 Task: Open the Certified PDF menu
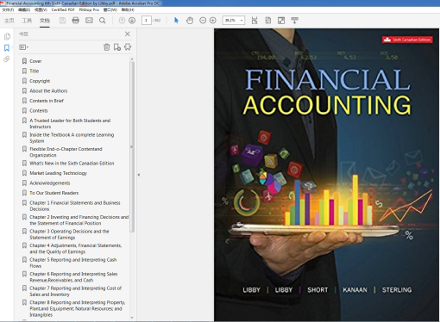[63, 9]
